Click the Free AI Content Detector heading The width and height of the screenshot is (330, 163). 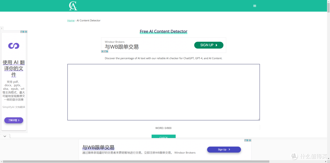[163, 31]
